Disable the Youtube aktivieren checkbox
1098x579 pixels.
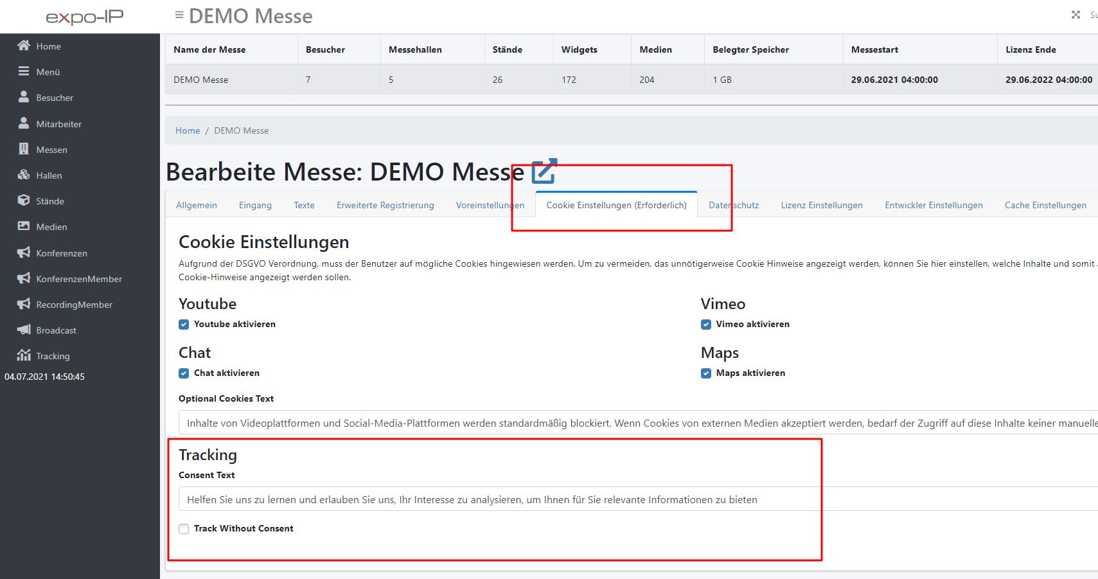(x=184, y=325)
